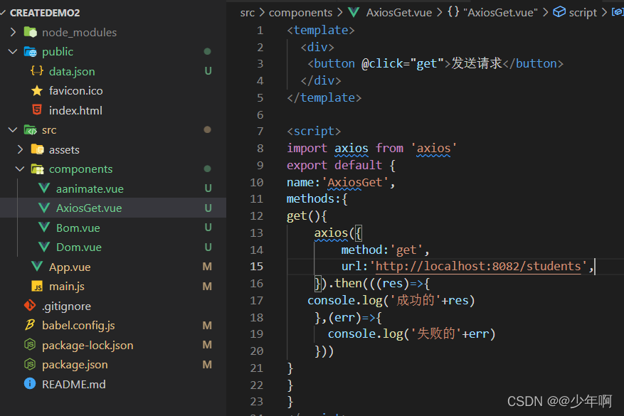Click the script breadcrumb item

click(583, 12)
